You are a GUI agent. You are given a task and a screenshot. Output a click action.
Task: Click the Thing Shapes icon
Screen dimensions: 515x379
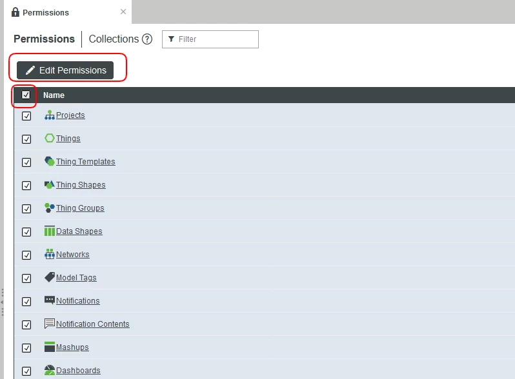(x=50, y=184)
